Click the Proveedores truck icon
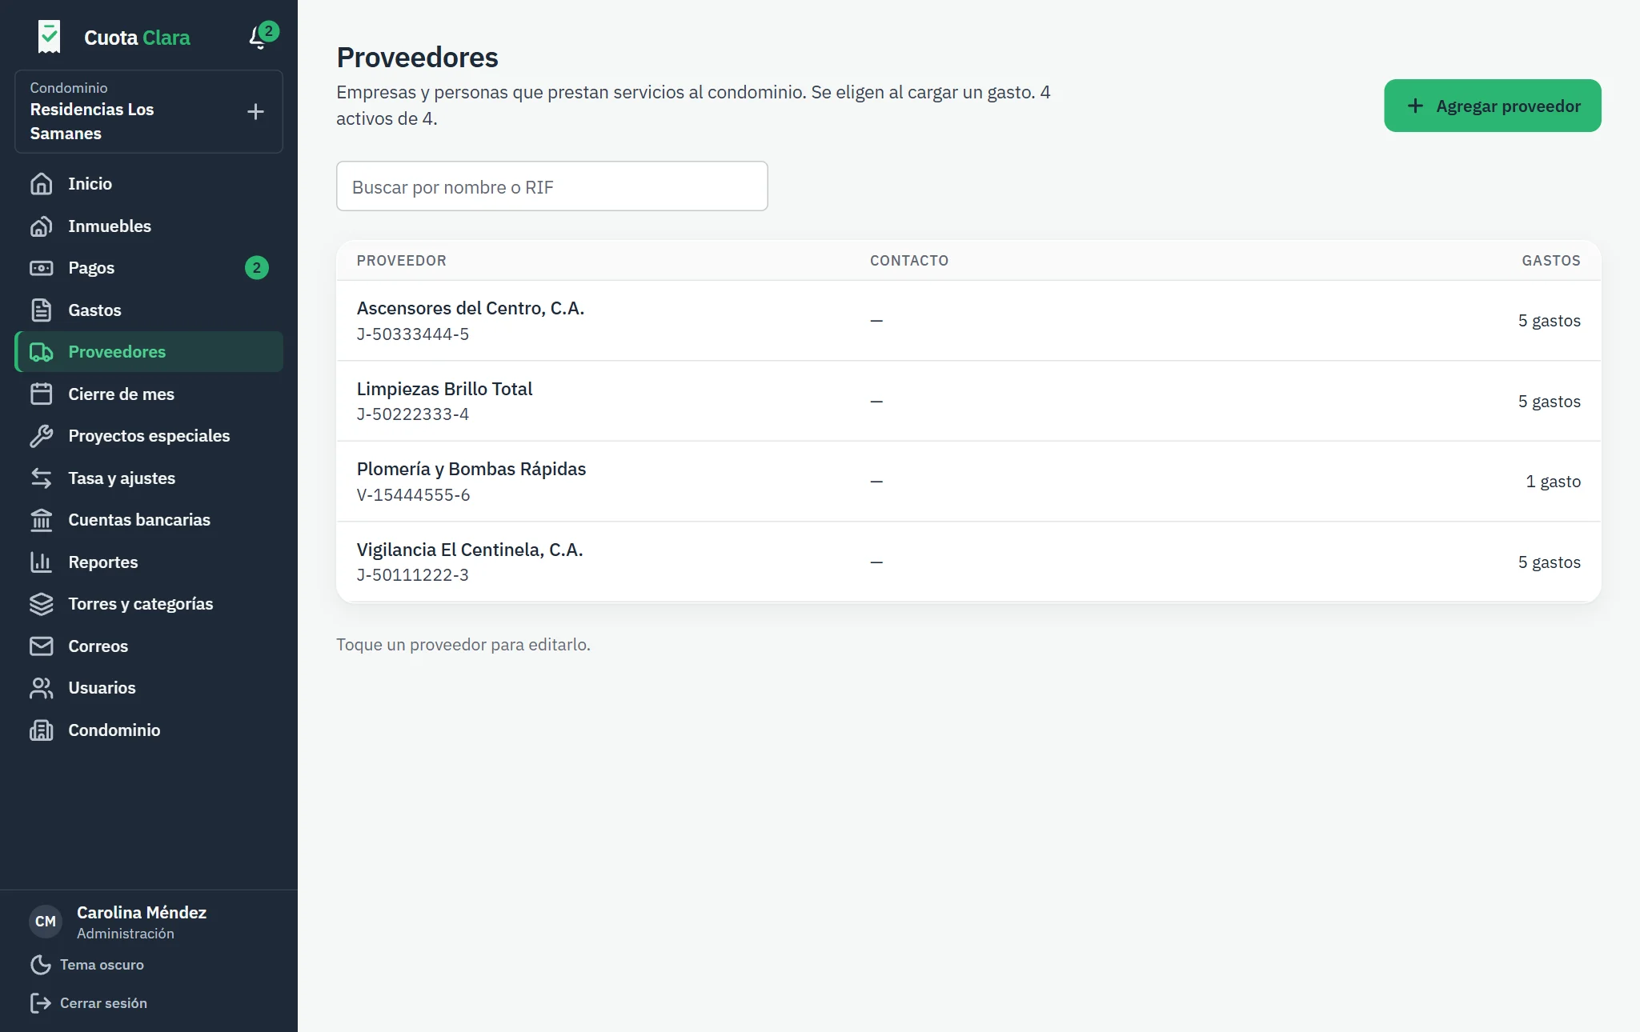The width and height of the screenshot is (1640, 1032). (x=42, y=352)
